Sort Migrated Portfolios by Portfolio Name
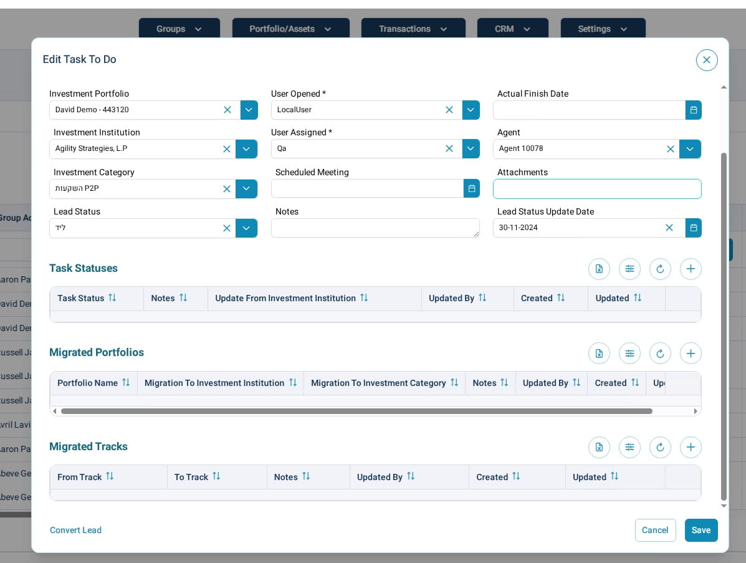Screen dimensions: 746x563 coord(126,383)
